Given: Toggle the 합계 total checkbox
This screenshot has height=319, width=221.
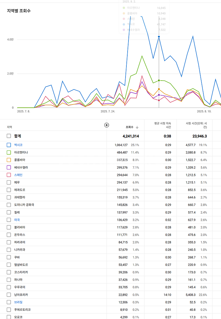Looking at the screenshot, I should click(x=9, y=136).
